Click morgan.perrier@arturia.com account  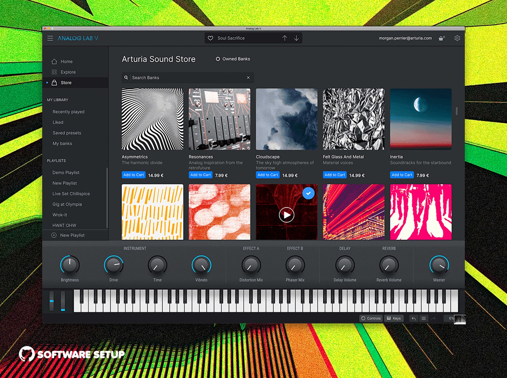coord(405,38)
